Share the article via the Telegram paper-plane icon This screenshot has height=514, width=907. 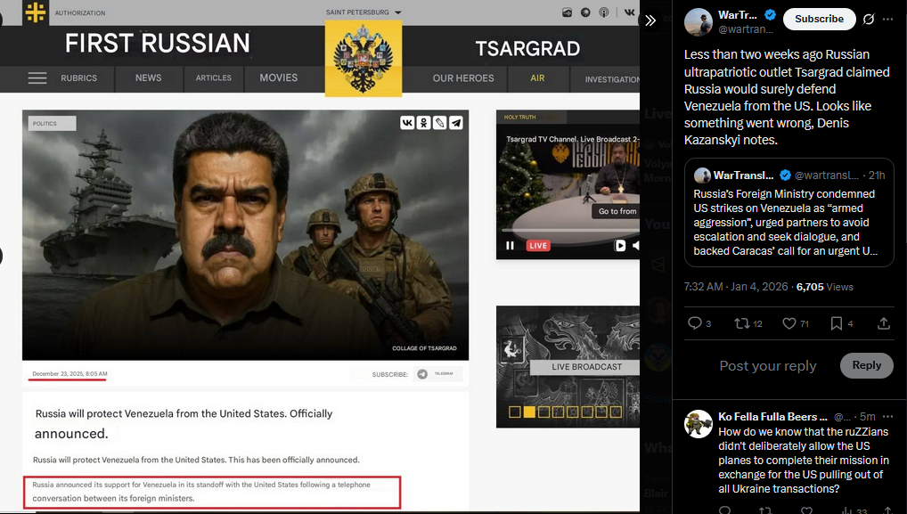click(456, 123)
